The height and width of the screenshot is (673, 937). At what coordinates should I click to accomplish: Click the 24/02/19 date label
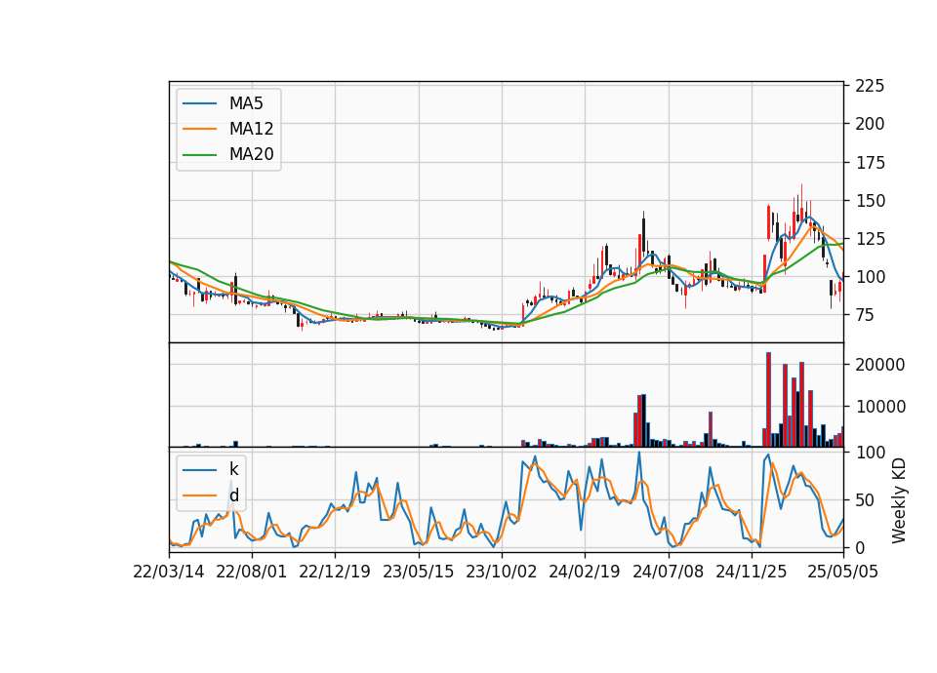pyautogui.click(x=585, y=572)
